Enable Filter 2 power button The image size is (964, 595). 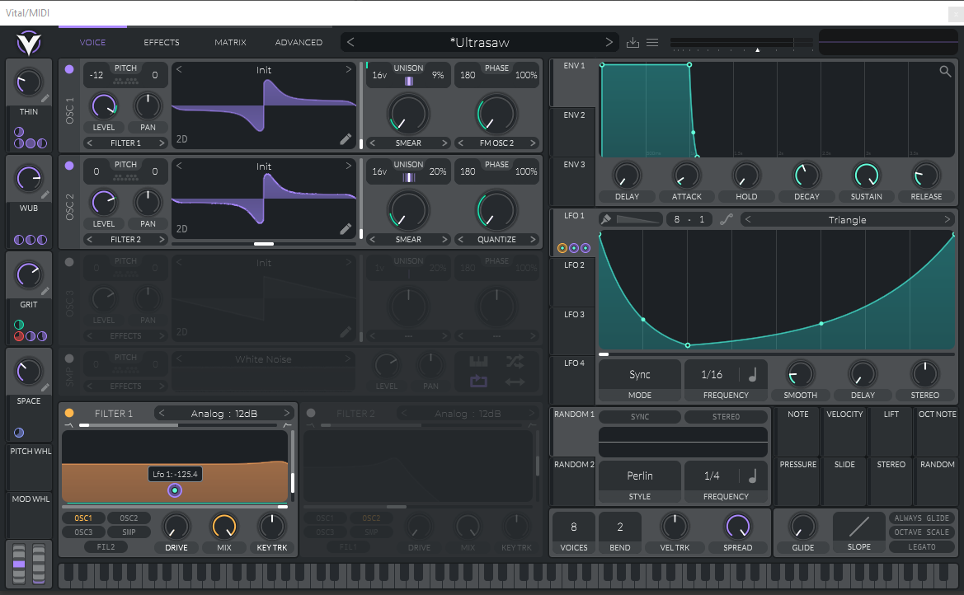[311, 413]
